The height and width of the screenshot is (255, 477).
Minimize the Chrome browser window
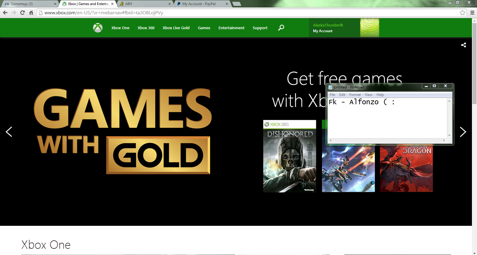[450, 2]
